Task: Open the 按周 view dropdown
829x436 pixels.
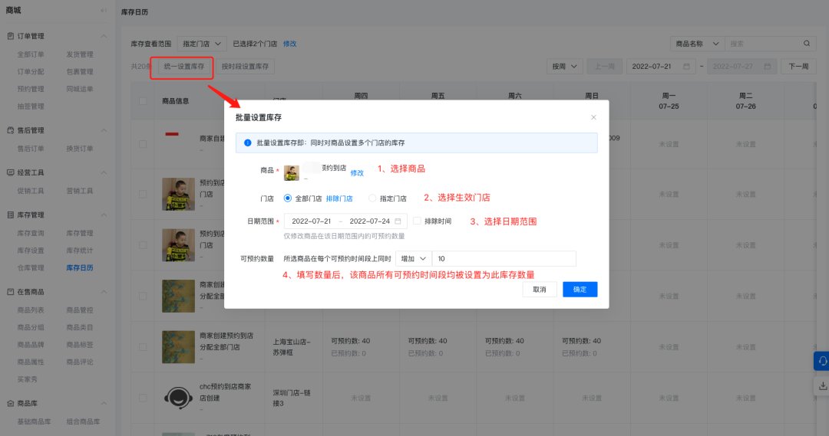Action: (x=565, y=67)
